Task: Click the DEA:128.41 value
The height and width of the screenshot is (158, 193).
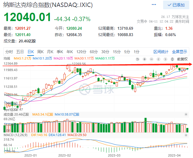Action: [x=57, y=135]
